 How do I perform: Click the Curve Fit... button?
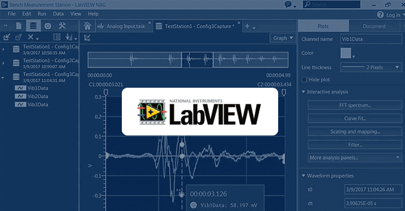[354, 118]
